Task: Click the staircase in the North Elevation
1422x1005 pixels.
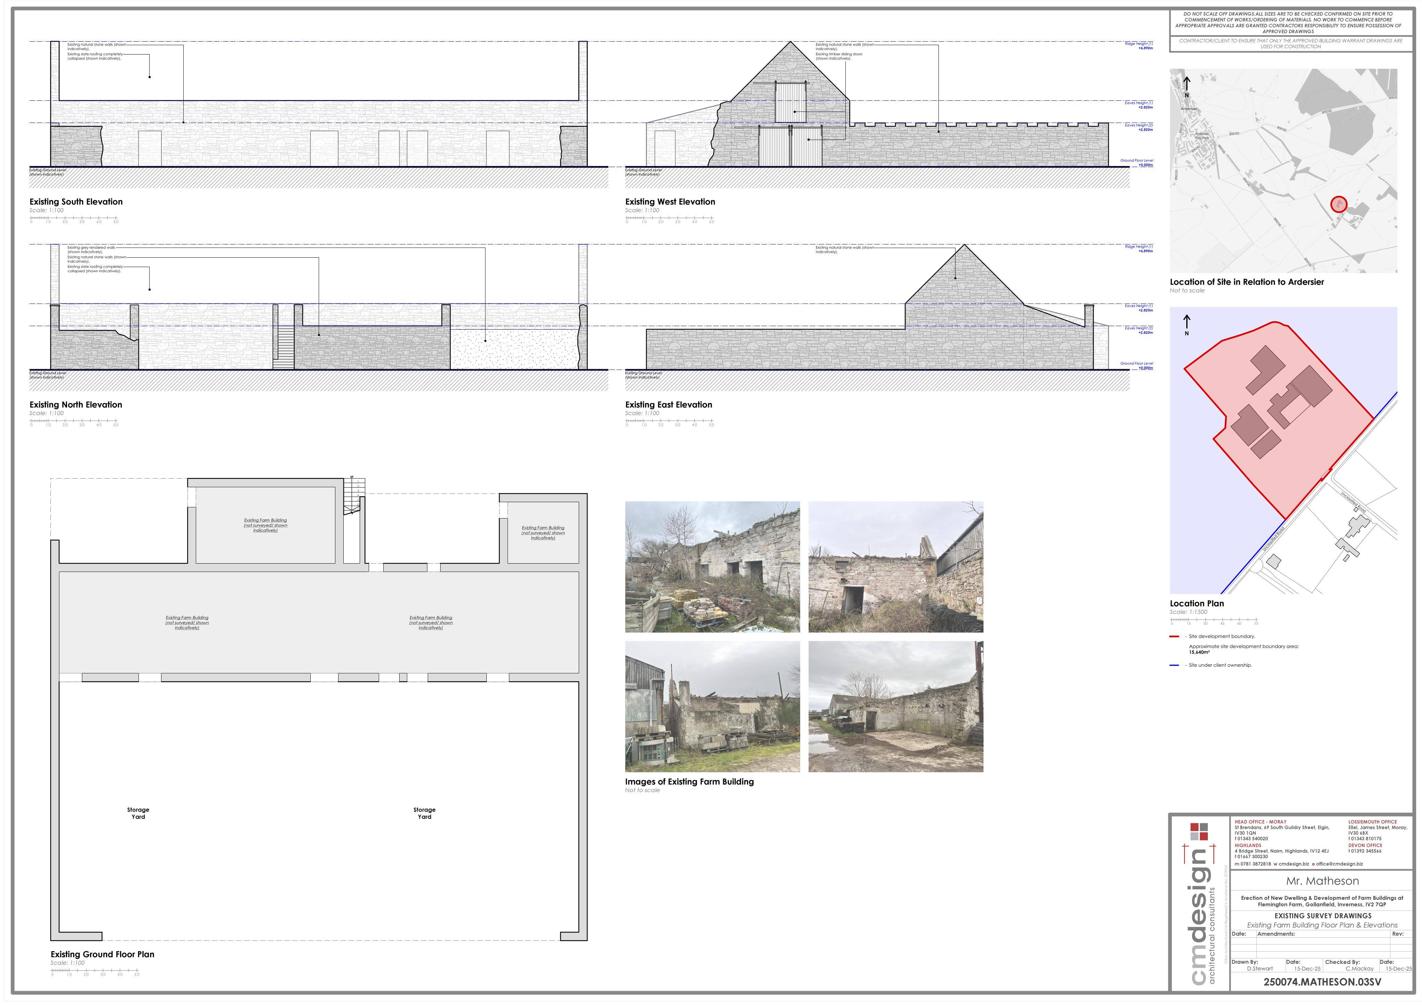Action: tap(284, 348)
